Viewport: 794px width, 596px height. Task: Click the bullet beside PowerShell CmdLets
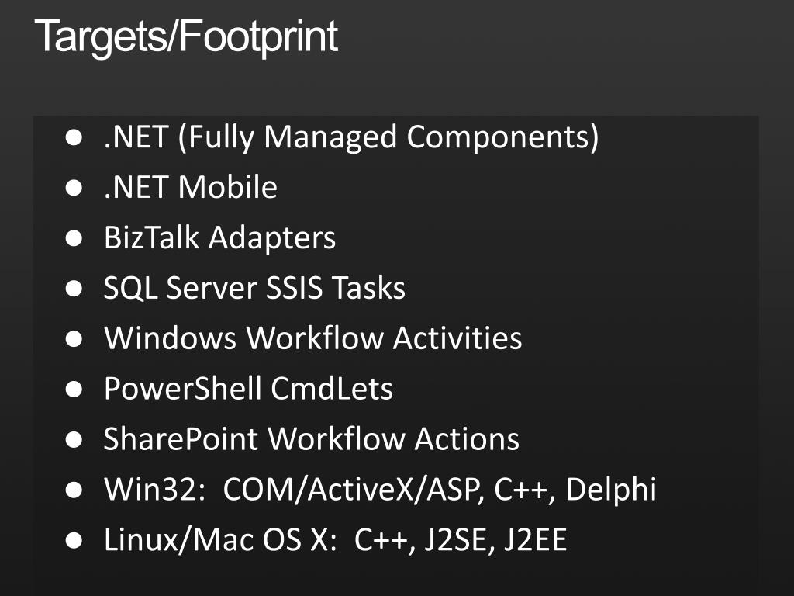[74, 390]
